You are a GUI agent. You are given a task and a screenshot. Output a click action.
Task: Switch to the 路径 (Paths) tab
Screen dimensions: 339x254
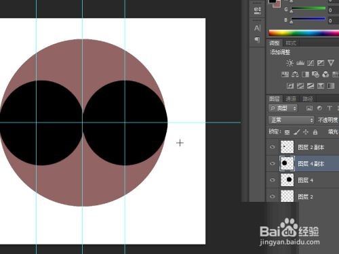[308, 99]
